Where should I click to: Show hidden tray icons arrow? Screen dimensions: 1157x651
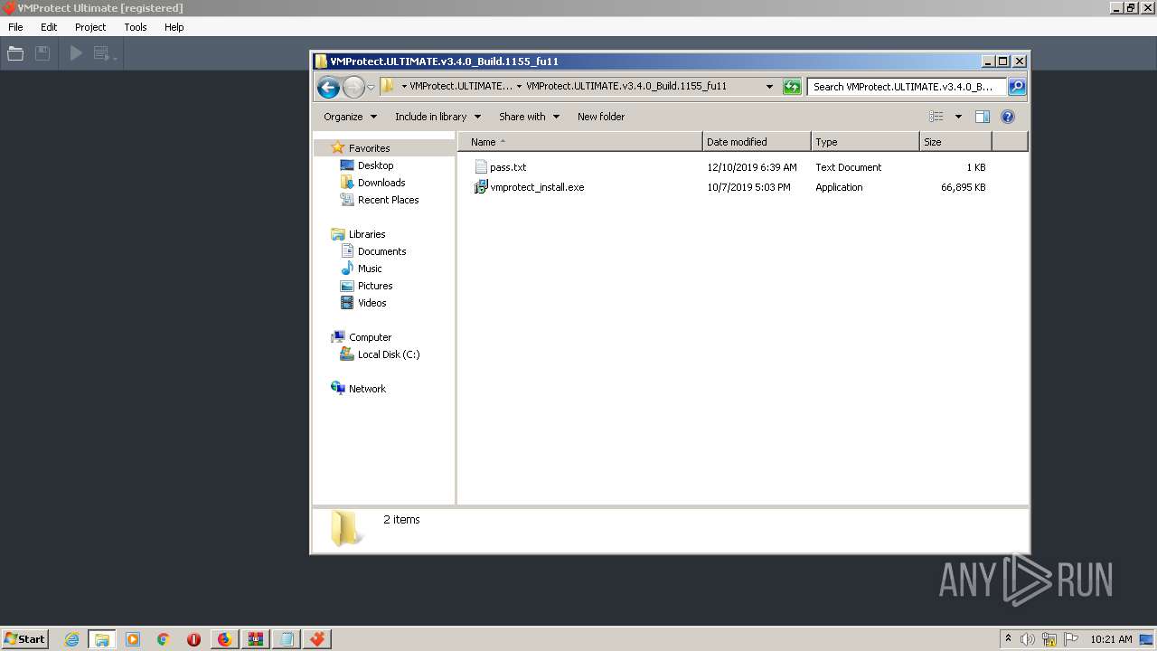[x=1008, y=638]
